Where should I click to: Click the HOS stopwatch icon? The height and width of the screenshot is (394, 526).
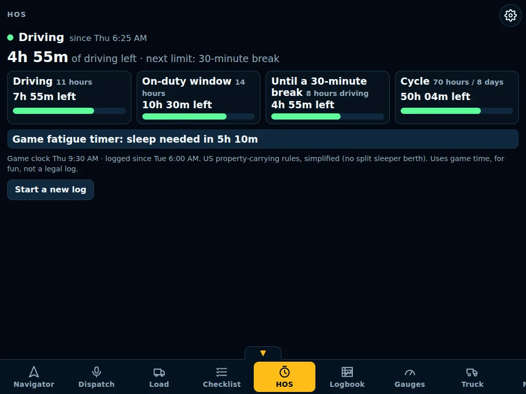pyautogui.click(x=284, y=372)
